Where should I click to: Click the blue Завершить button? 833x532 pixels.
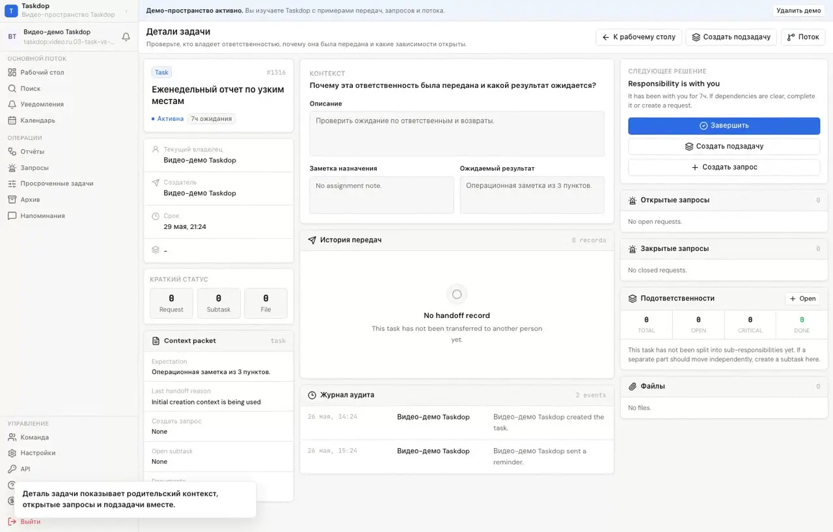(x=724, y=126)
